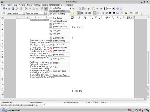
Task: Toggle Centered alignment button
Action: [x=82, y=13]
